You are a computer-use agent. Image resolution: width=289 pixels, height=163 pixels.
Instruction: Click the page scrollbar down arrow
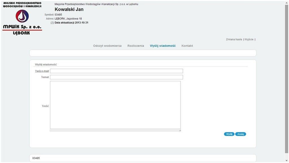[286, 160]
